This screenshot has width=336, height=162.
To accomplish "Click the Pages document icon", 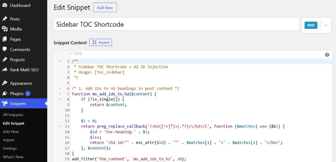I will coord(5,39).
